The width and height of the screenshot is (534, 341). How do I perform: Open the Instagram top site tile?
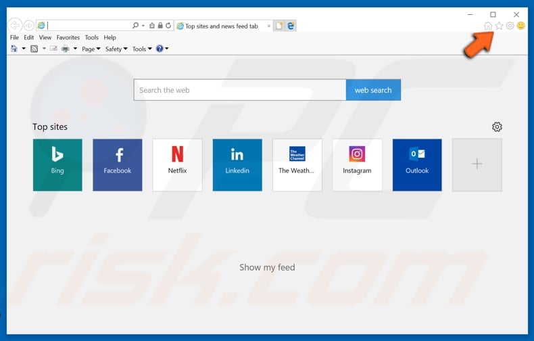point(358,164)
